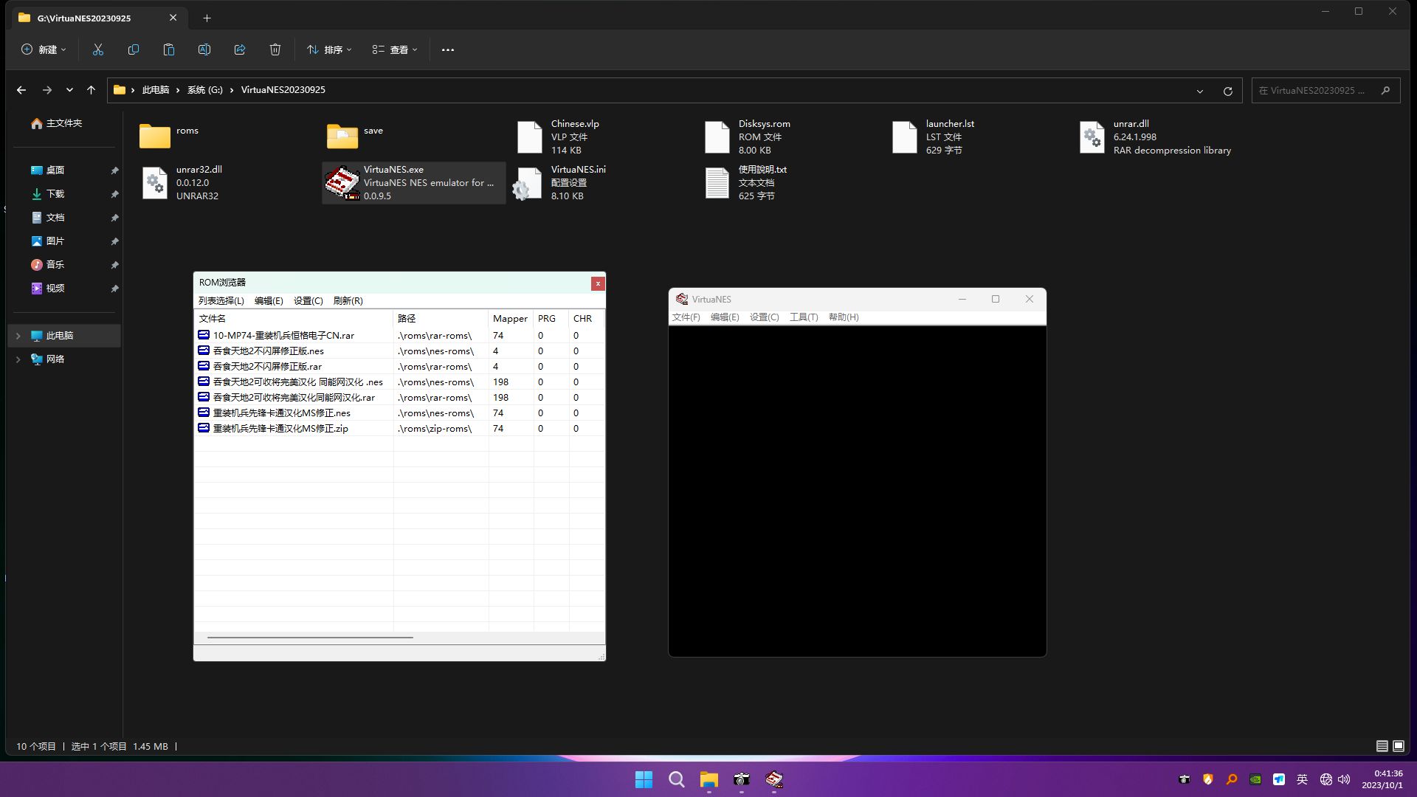This screenshot has height=797, width=1417.
Task: Open the 新建 (New) dropdown
Action: pyautogui.click(x=44, y=49)
